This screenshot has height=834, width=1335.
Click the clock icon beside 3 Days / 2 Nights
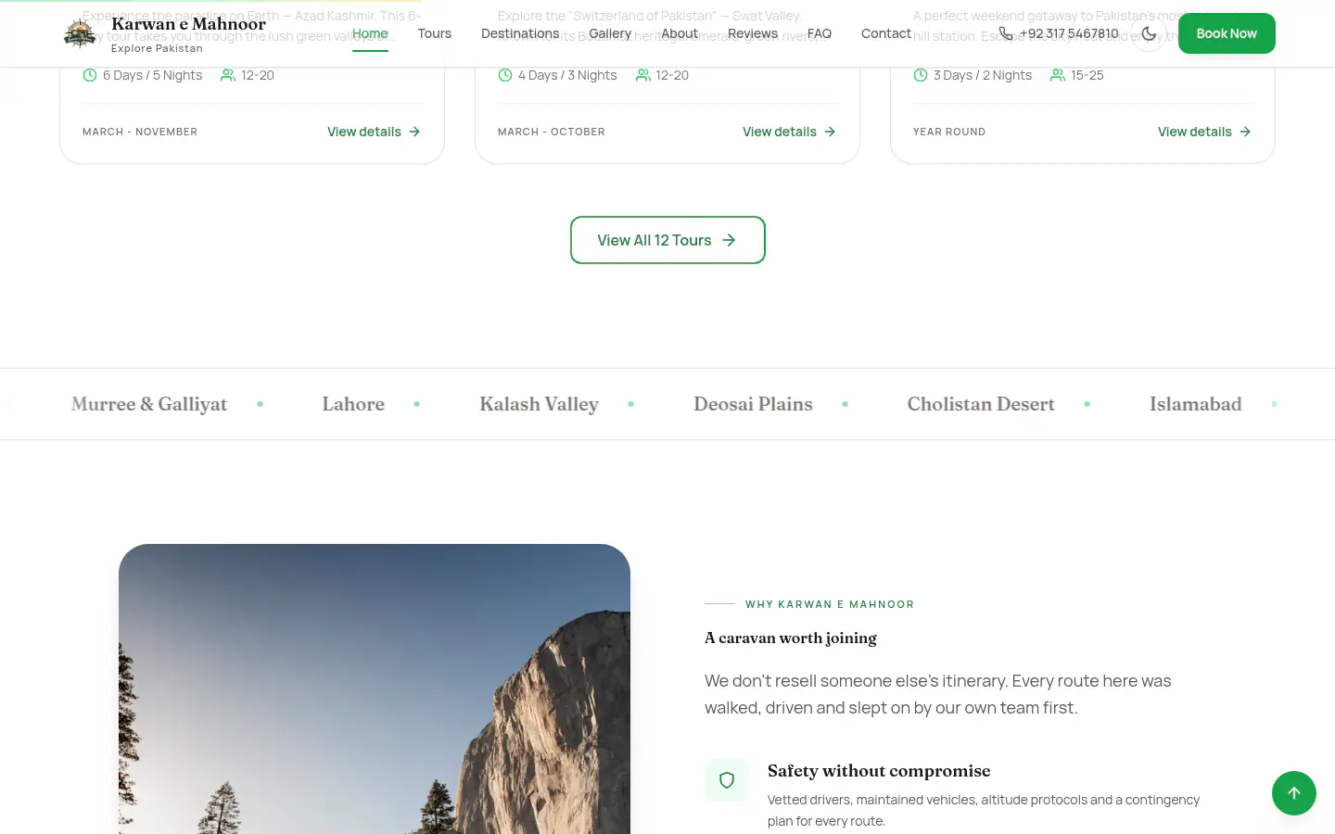coord(921,75)
